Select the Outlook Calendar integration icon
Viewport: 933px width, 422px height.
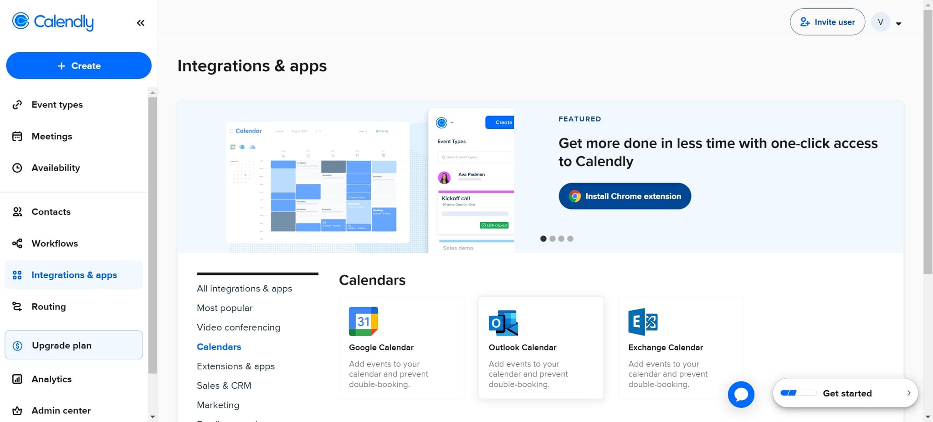(502, 321)
